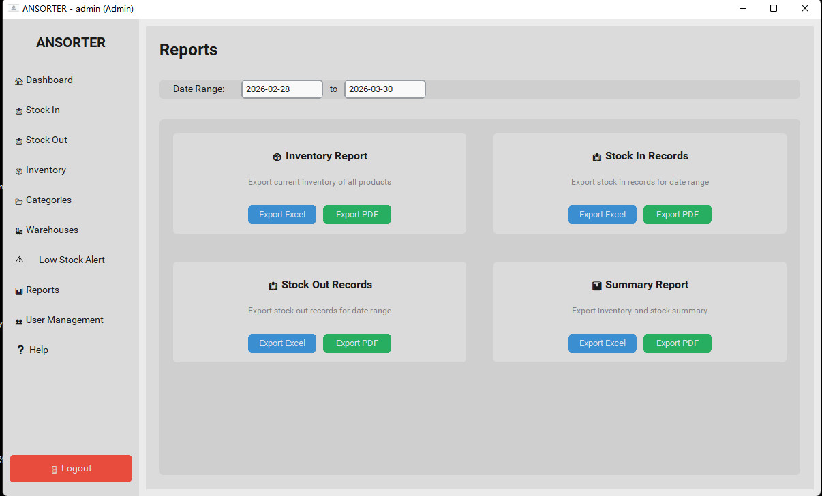Export Stock In Records as PDF

678,215
